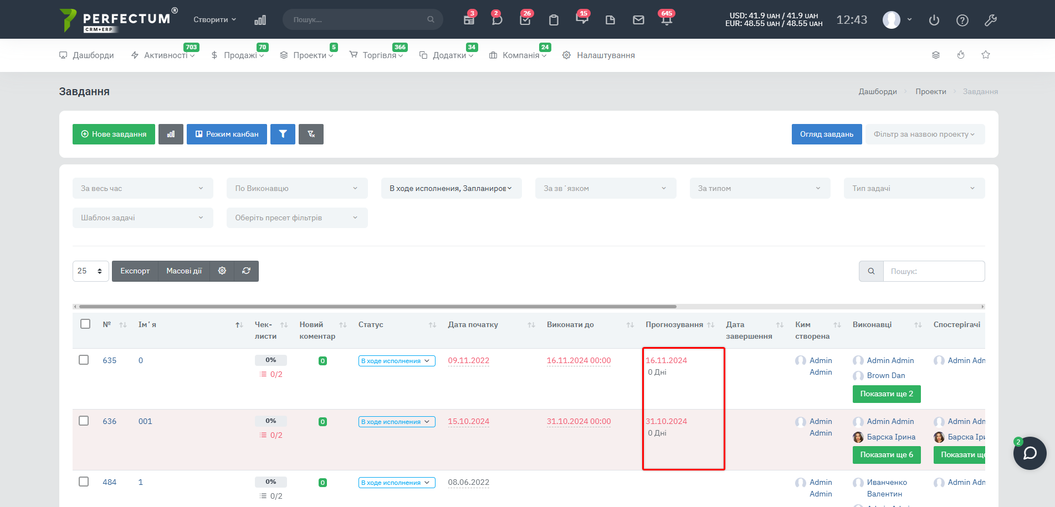The image size is (1055, 507).
Task: Open the task statistics chart icon
Action: (x=171, y=134)
